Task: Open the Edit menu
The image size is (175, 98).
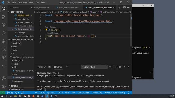Action: 14,2
